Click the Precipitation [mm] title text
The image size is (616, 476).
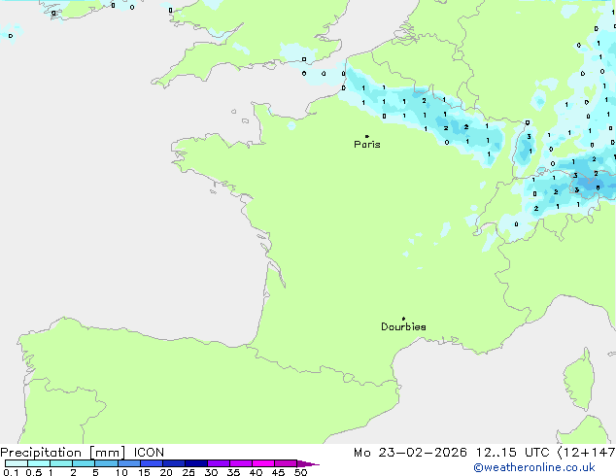coord(63,453)
